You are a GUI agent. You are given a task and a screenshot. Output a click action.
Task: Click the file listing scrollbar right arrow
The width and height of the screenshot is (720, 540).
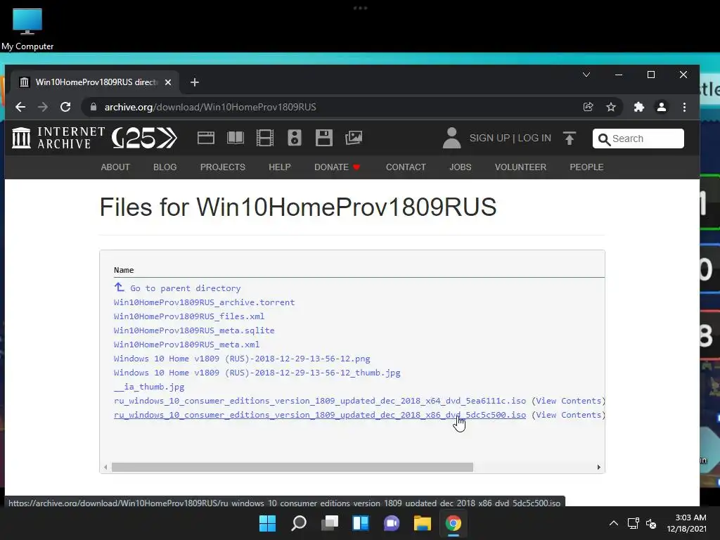pos(599,467)
